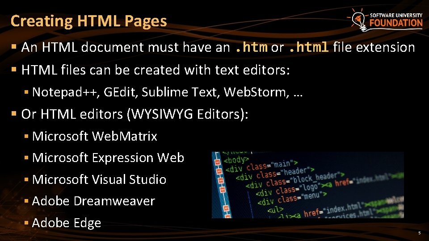The image size is (429, 241).
Task: Click the ".htm" extension text
Action: coord(251,47)
